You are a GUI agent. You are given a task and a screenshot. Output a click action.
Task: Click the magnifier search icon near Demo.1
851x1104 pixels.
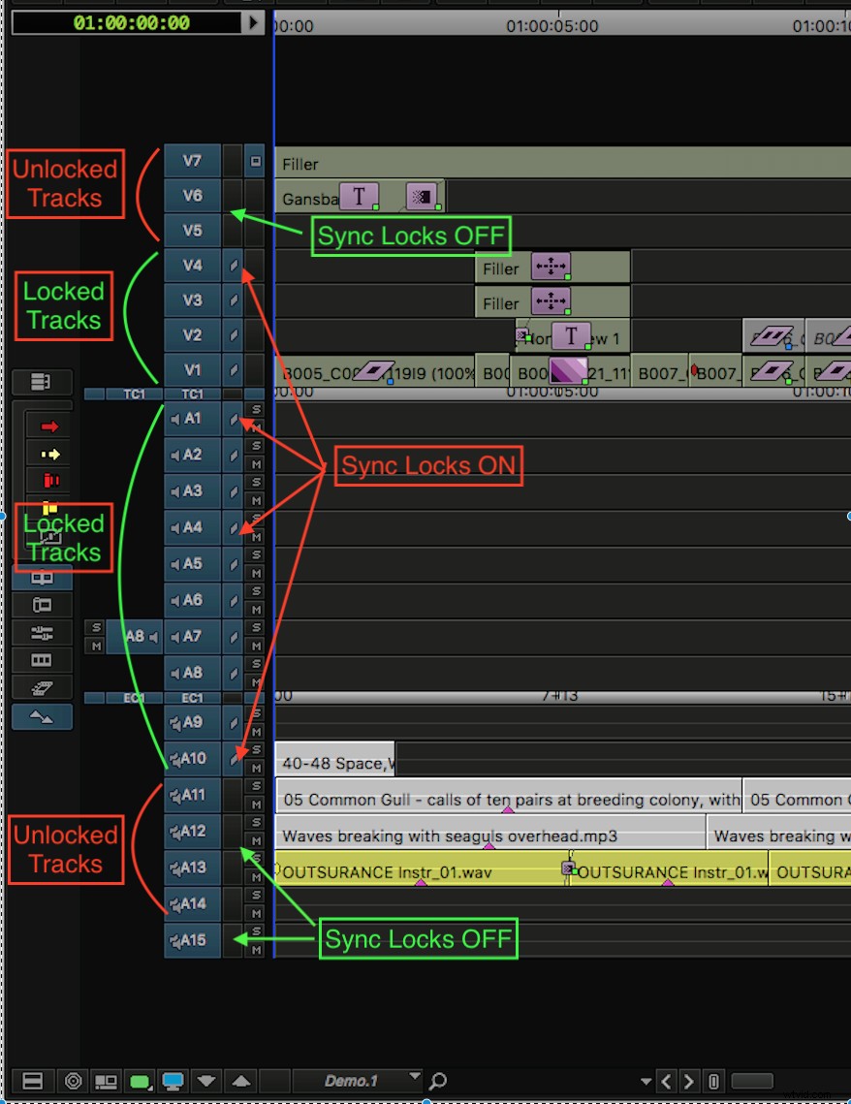point(438,1081)
